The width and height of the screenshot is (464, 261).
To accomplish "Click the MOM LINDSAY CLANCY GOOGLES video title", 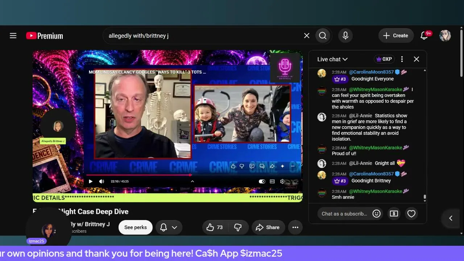I will click(x=147, y=72).
